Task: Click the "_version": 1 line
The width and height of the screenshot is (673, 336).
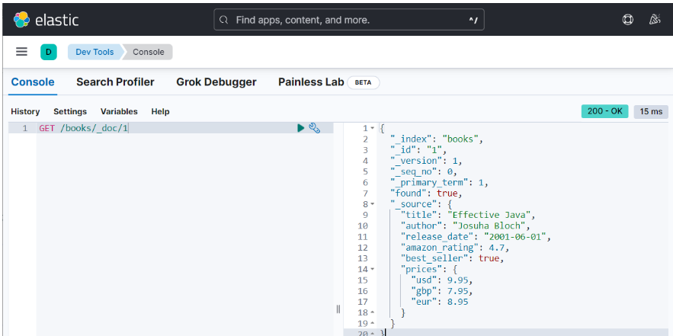Action: tap(426, 161)
